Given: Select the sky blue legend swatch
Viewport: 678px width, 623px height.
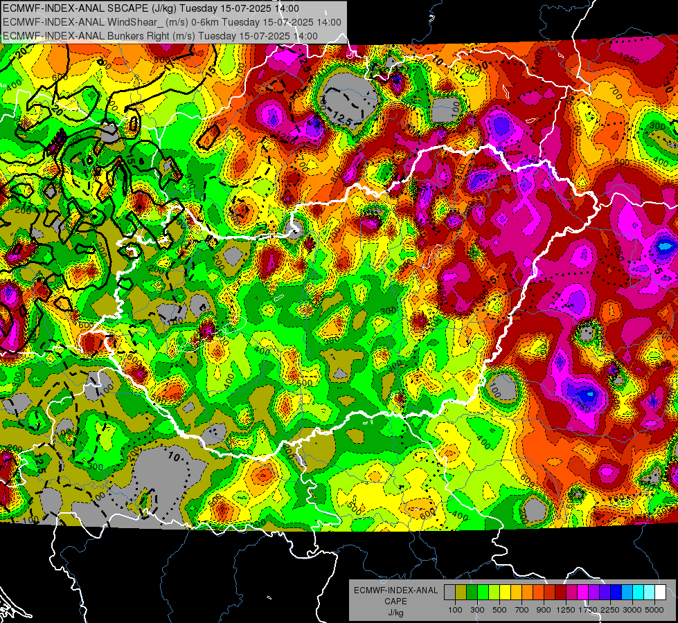Looking at the screenshot, I should tap(627, 593).
